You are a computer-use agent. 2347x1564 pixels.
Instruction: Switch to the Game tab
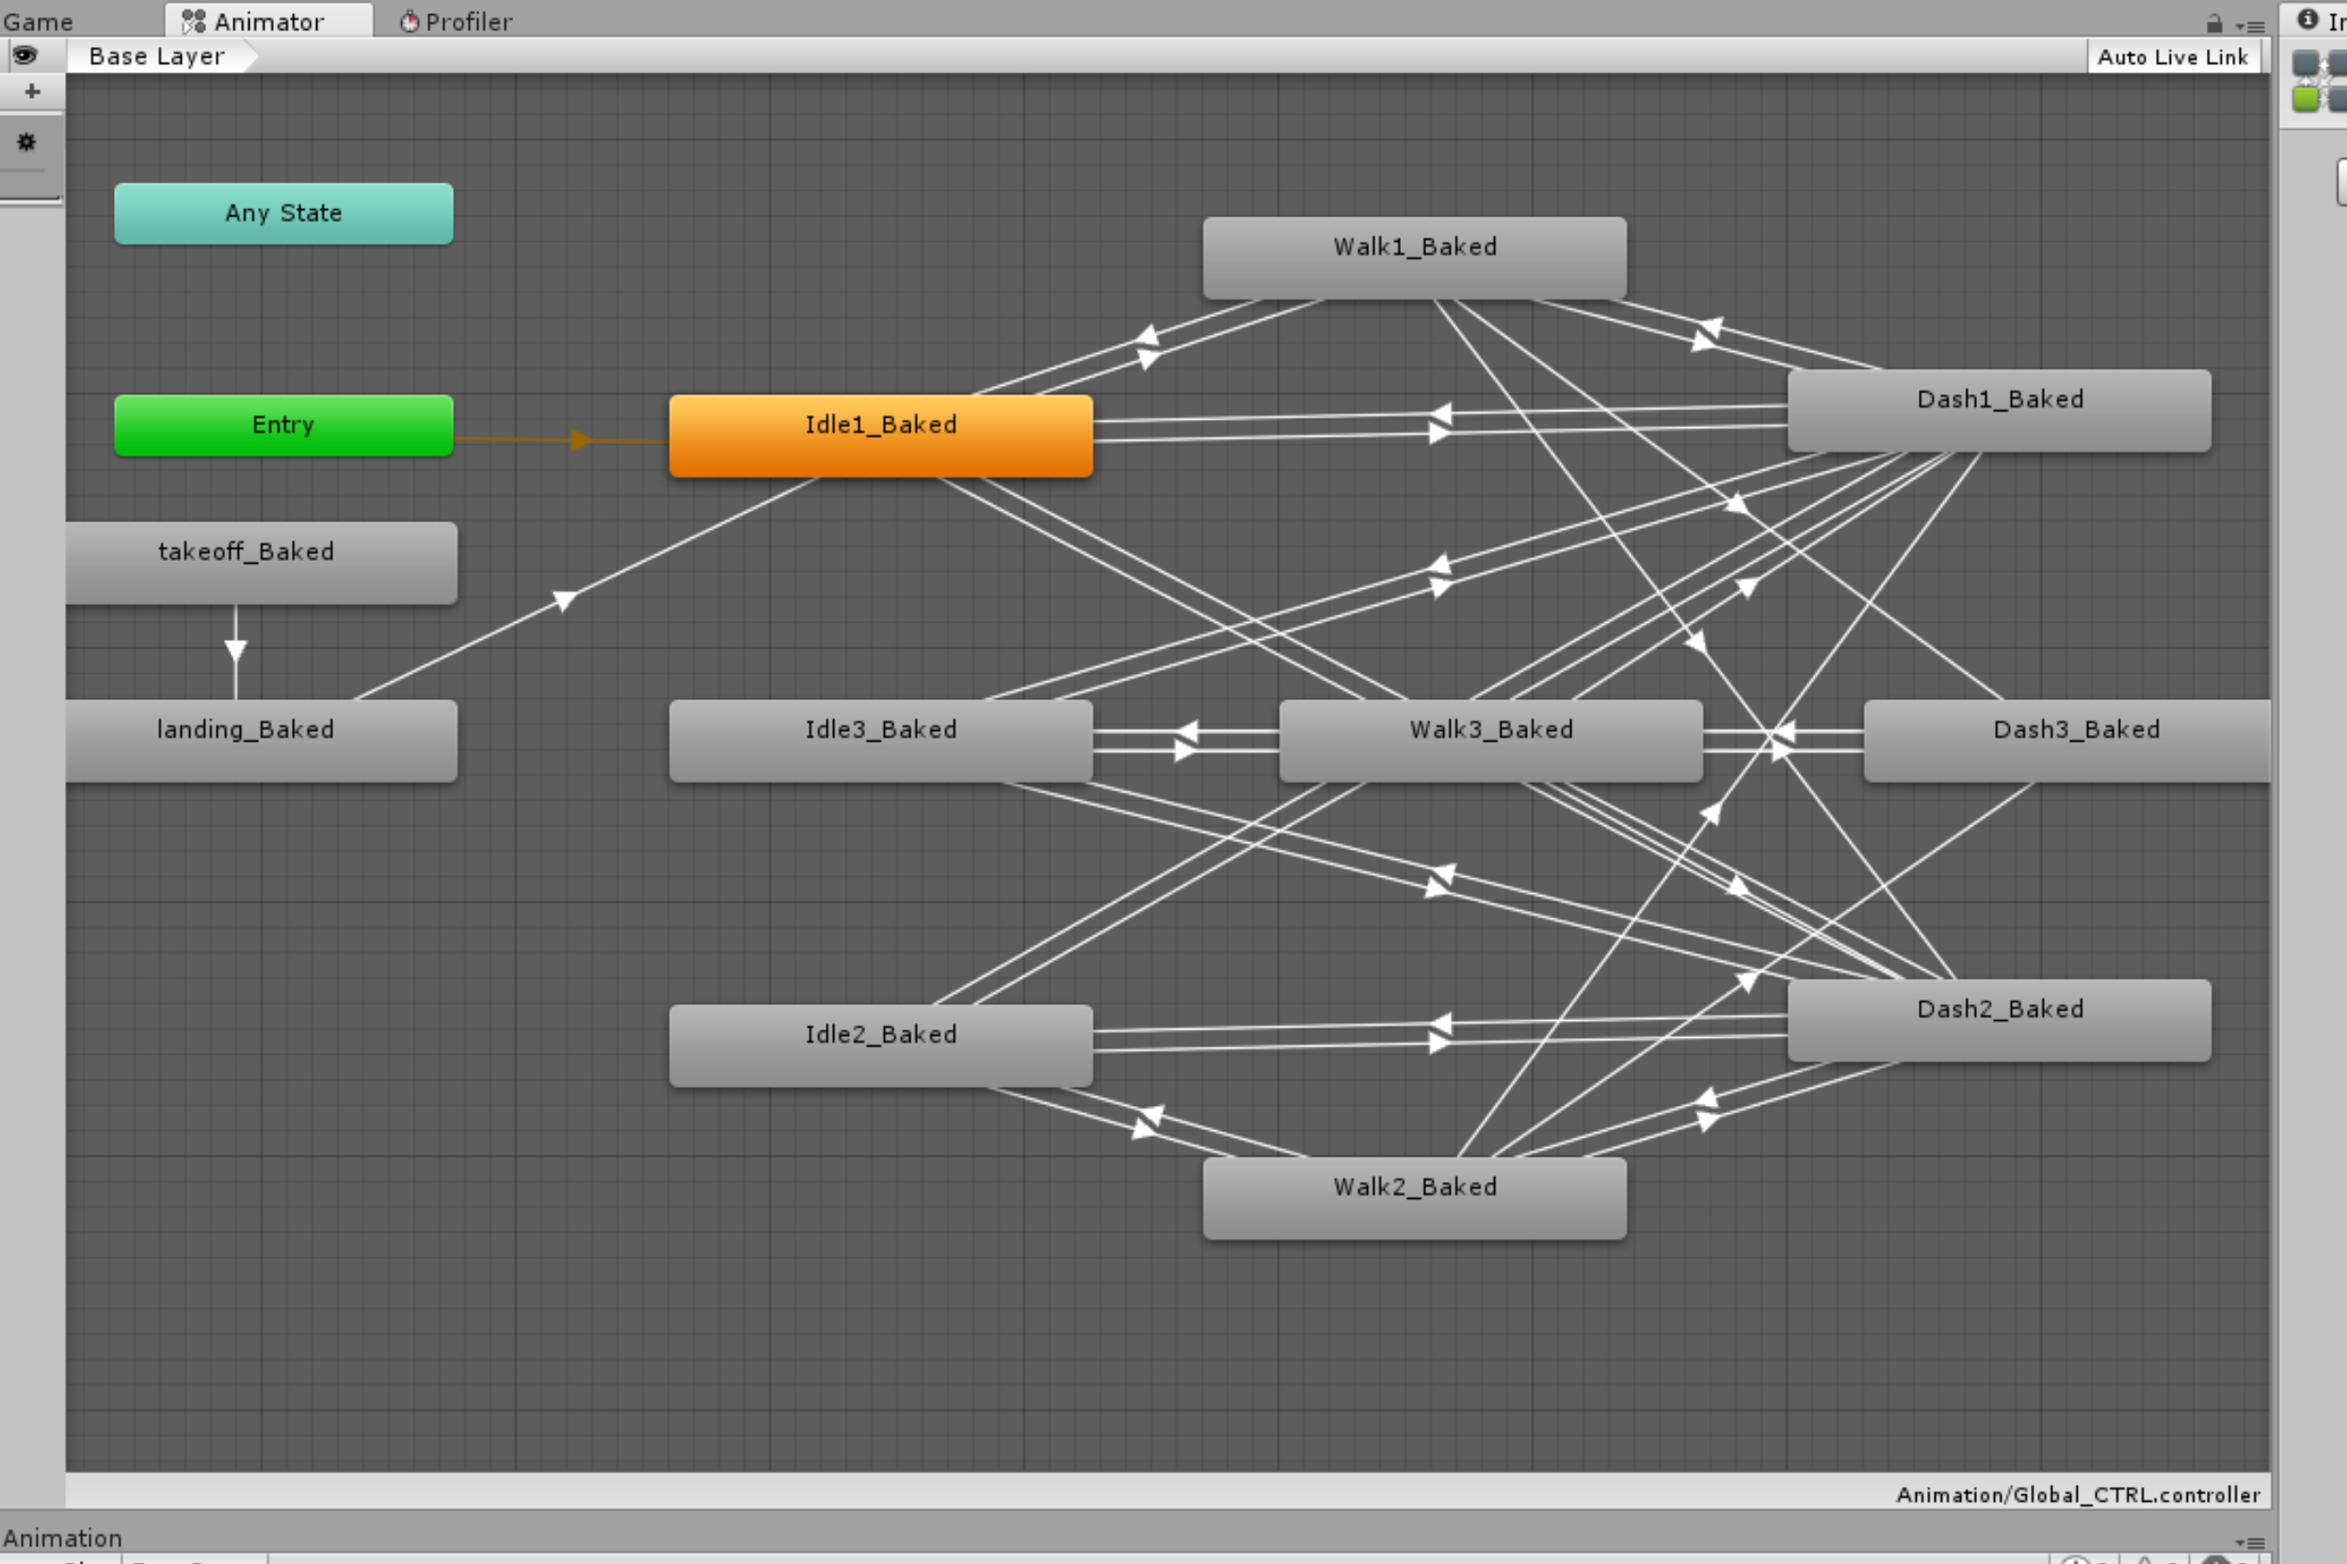38,21
